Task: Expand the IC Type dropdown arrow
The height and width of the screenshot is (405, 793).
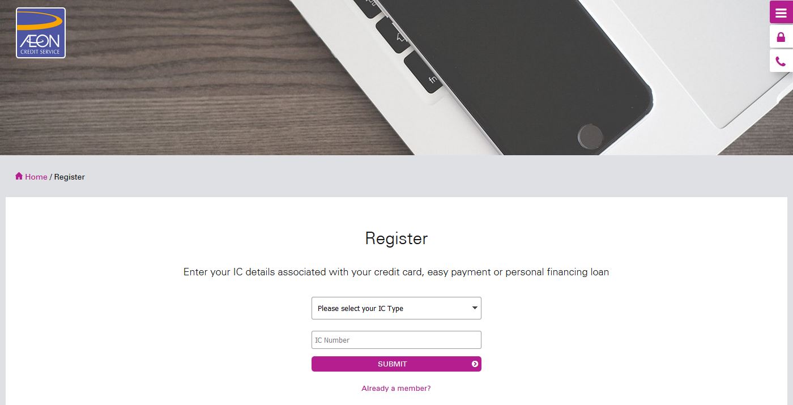Action: (x=475, y=308)
